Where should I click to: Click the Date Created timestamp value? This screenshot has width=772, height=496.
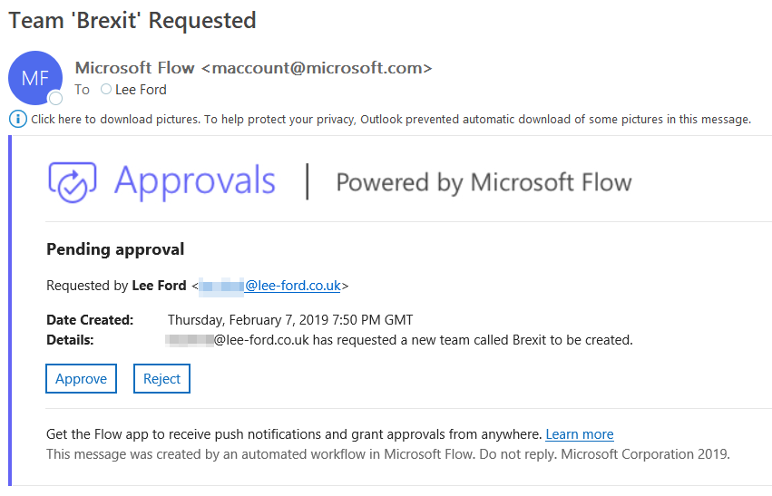[x=290, y=320]
